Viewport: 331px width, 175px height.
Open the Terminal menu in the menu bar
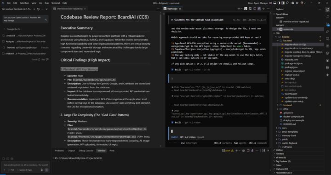55,3
